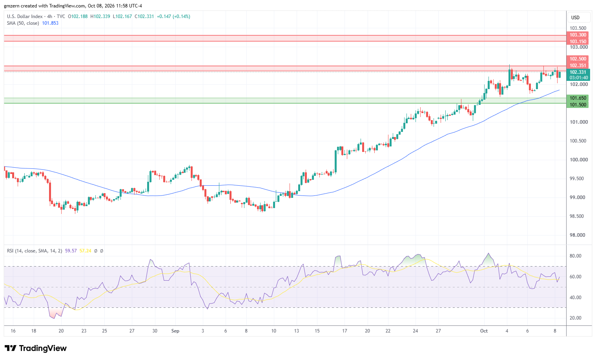Click the 103.300 red price label
Screen dimensions: 596x360
tap(578, 35)
